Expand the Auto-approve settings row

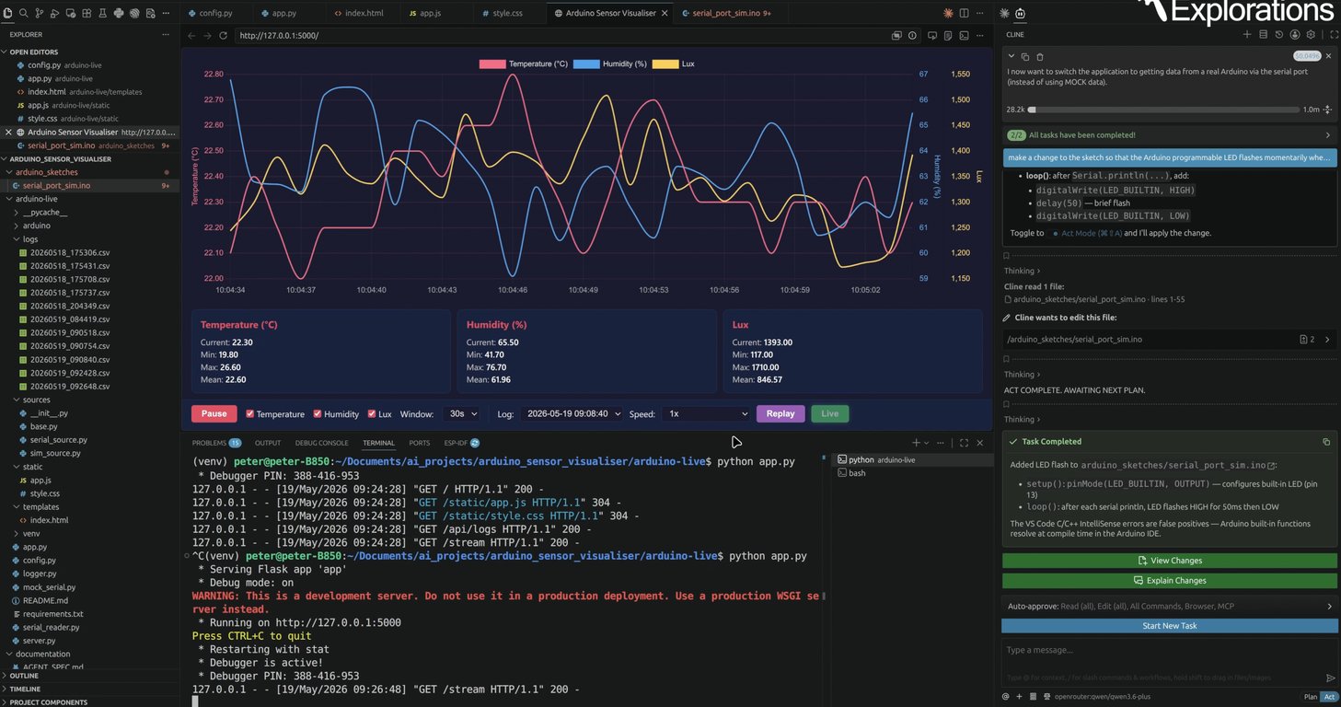click(1169, 607)
